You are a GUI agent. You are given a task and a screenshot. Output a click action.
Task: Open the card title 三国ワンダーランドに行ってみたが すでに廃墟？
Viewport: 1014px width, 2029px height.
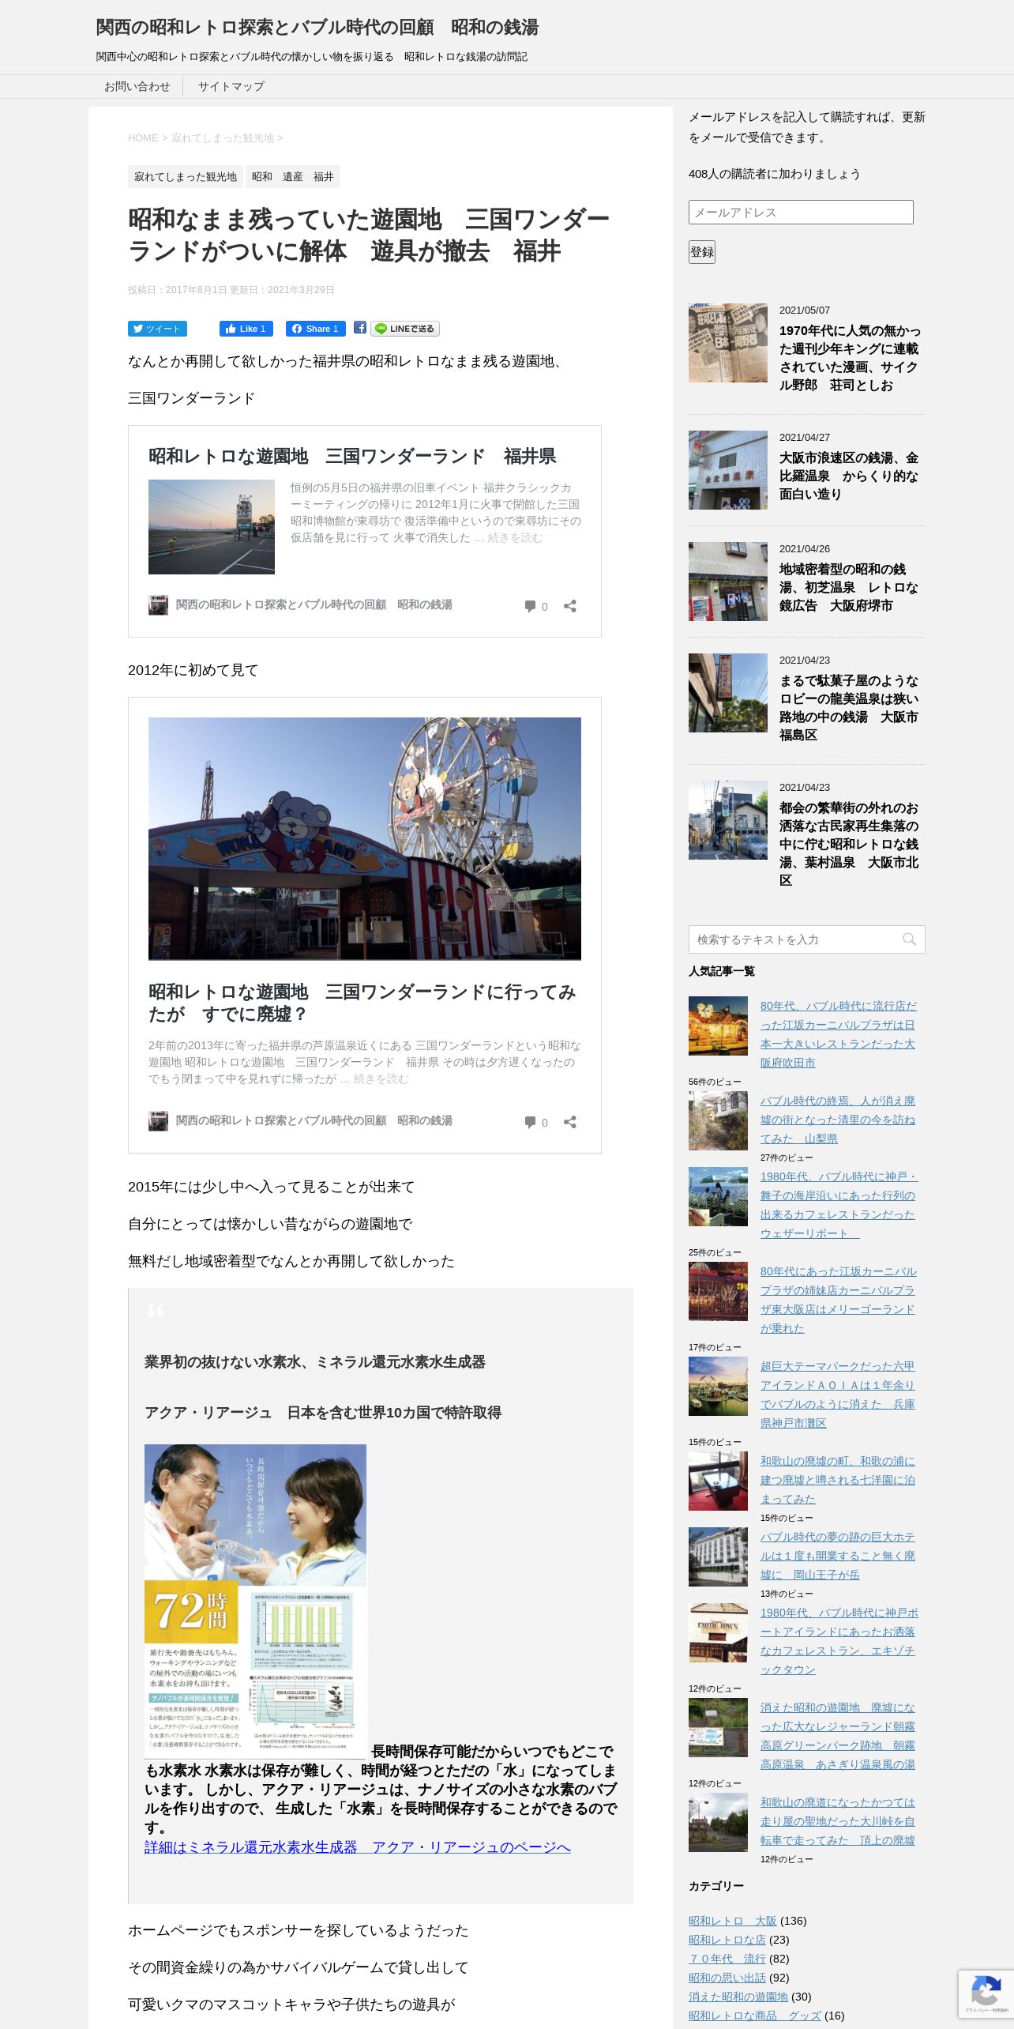pos(362,1003)
